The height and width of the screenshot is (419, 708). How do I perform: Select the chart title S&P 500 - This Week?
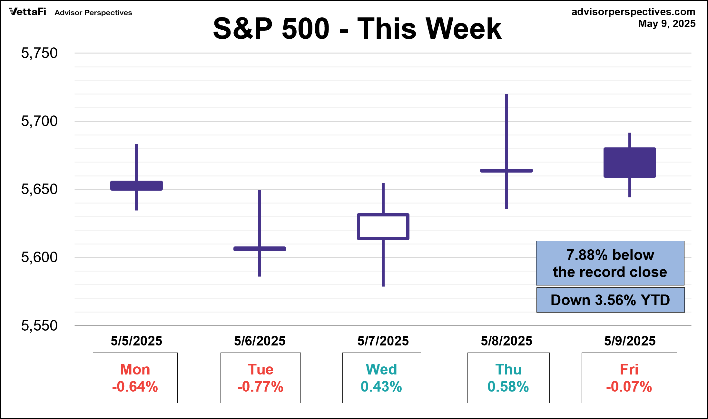pos(357,29)
